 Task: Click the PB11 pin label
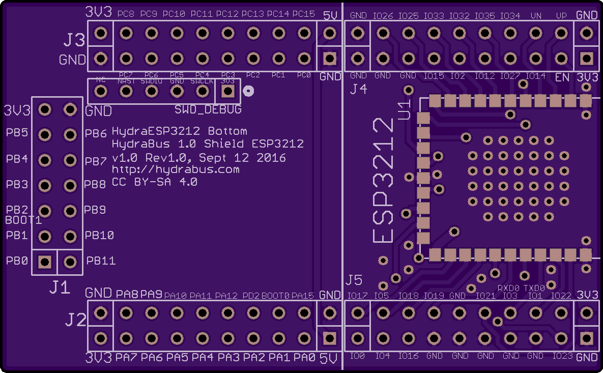click(101, 261)
